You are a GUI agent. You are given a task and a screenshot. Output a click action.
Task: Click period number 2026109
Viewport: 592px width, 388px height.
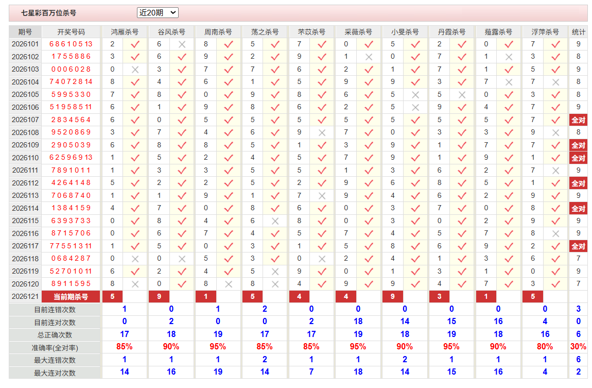(25, 145)
